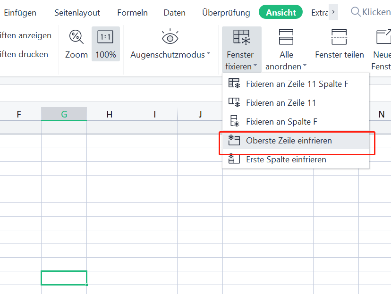Click the Fenster fixieren grid icon
This screenshot has width=391, height=294.
[241, 36]
